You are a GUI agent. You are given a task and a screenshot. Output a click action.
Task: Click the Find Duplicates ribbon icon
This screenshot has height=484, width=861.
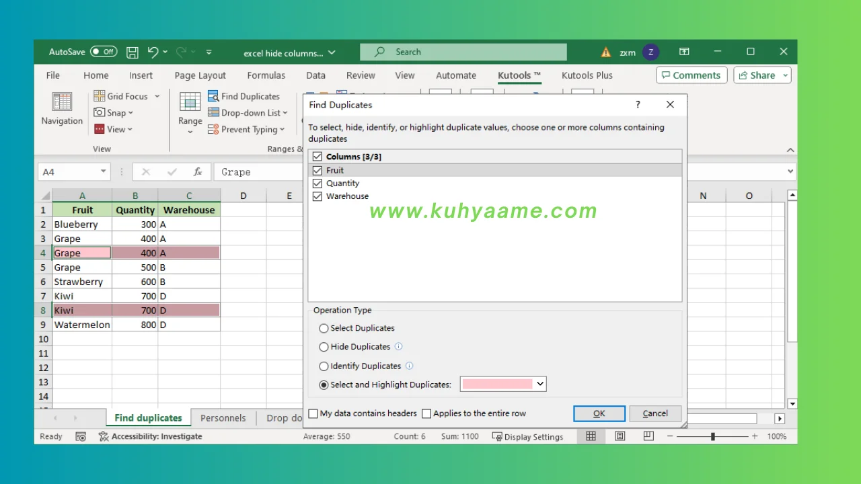coord(213,96)
